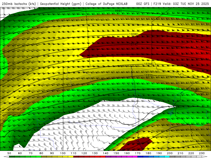211x158 pixels.
Task: Click the legend value 220
Action: (x=191, y=153)
